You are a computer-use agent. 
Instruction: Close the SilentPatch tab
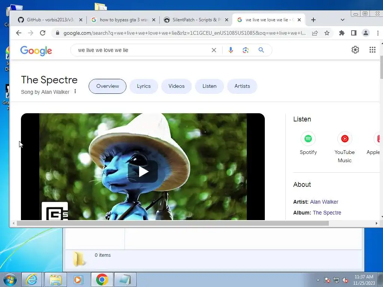coord(227,20)
